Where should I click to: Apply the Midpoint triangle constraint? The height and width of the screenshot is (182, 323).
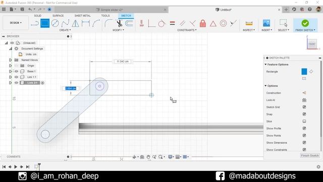coord(213,24)
